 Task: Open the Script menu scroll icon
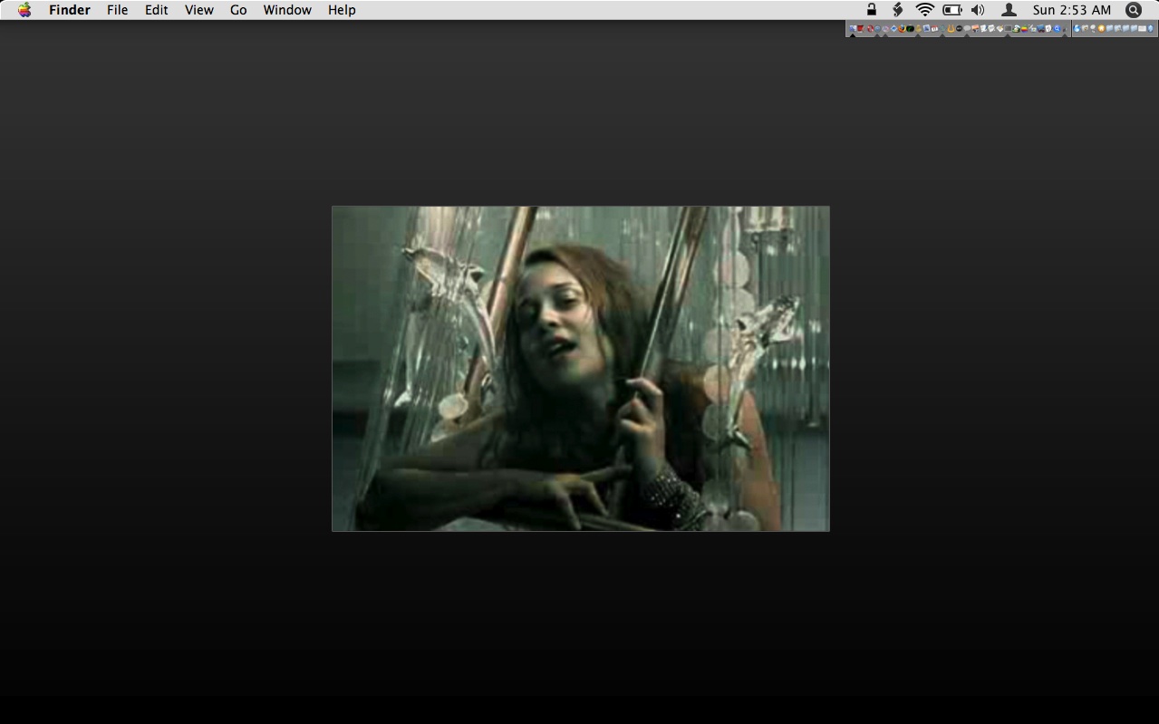(897, 10)
